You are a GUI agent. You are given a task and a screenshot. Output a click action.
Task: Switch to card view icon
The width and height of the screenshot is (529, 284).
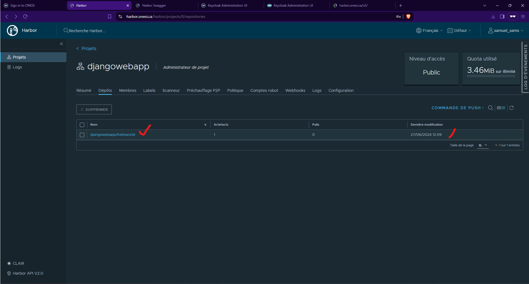(x=499, y=108)
